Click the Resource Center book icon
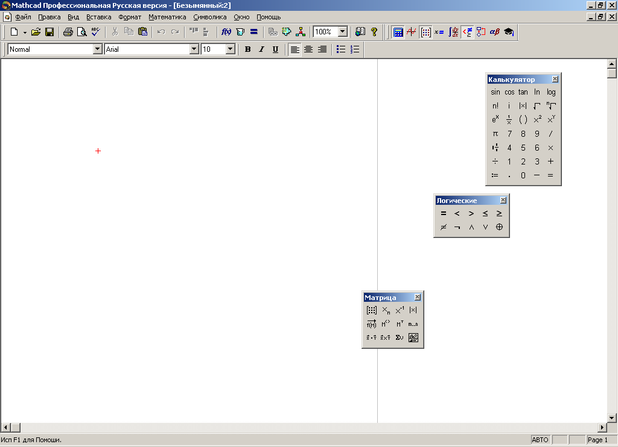Image resolution: width=618 pixels, height=447 pixels. pyautogui.click(x=360, y=32)
